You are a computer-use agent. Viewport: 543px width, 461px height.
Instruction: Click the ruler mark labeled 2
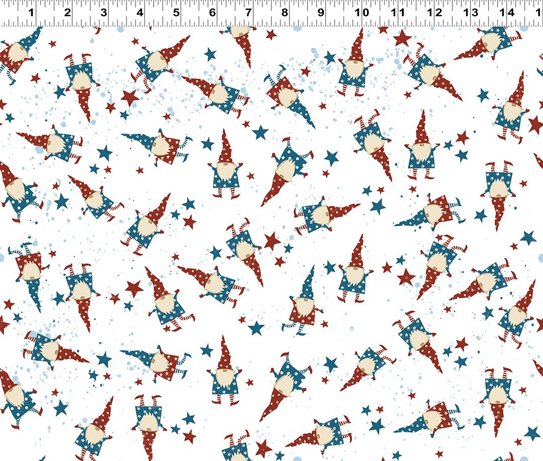pyautogui.click(x=67, y=13)
